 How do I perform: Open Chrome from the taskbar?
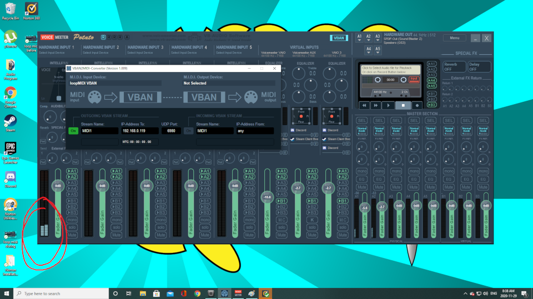[197, 293]
